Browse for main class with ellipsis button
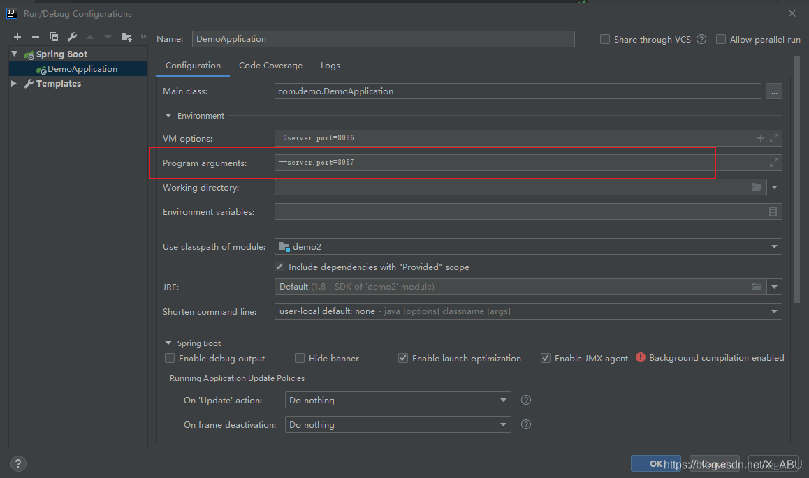809x478 pixels. [x=774, y=91]
